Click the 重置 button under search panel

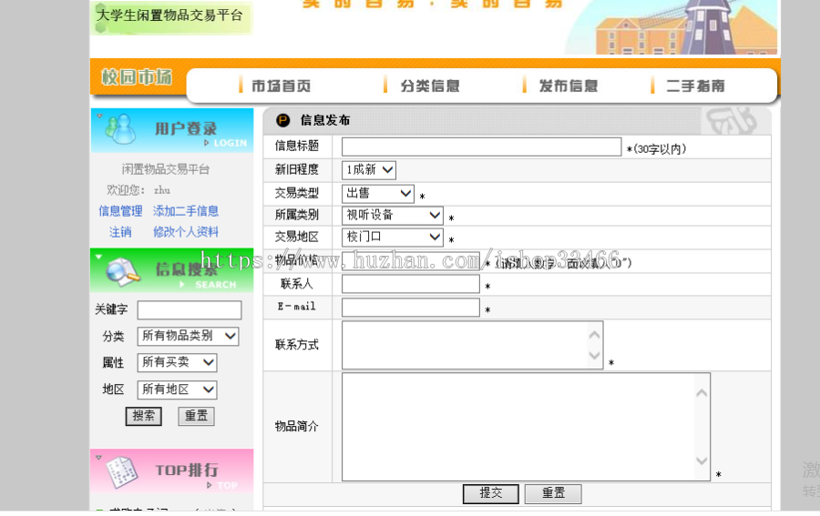tap(196, 416)
